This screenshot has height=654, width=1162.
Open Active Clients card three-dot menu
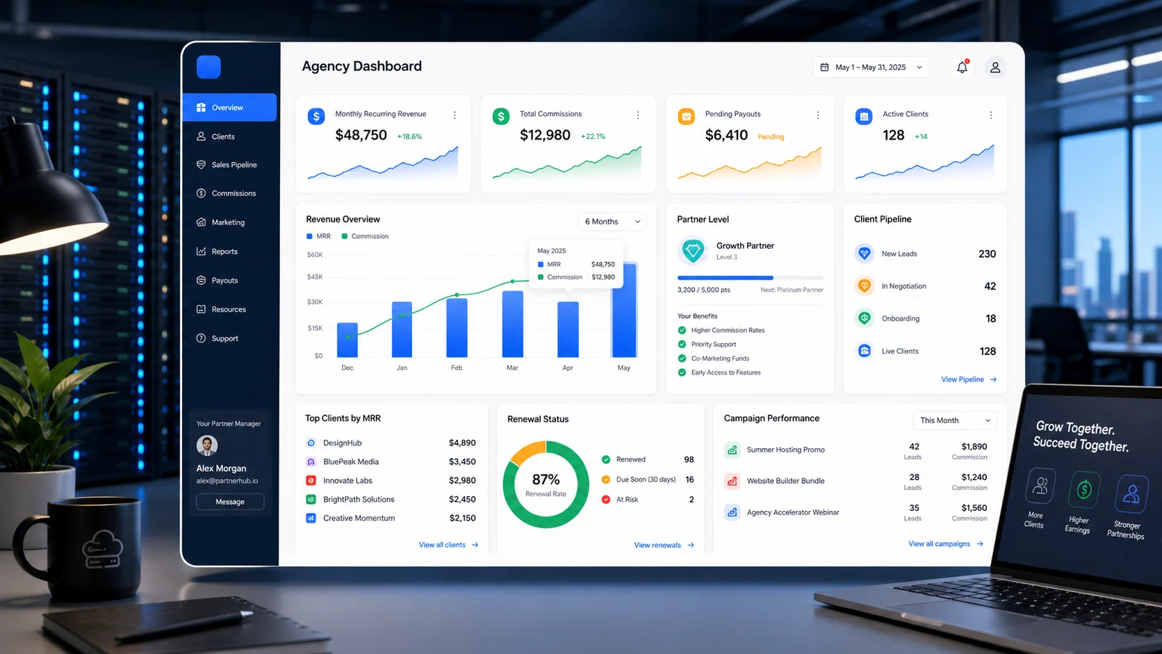tap(990, 115)
